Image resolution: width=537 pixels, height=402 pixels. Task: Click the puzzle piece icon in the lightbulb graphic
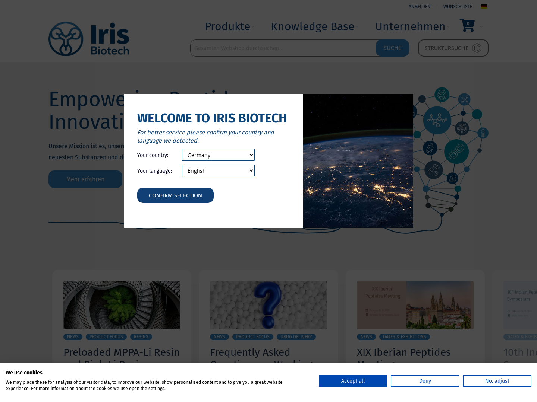430,148
